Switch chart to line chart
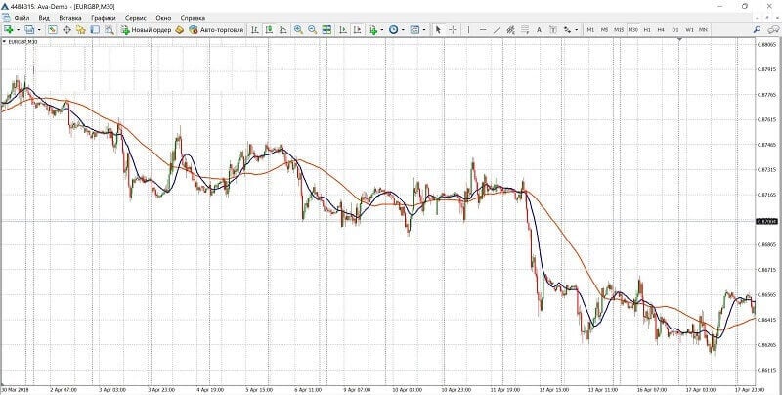Screen dimensions: 782x395 [282, 30]
